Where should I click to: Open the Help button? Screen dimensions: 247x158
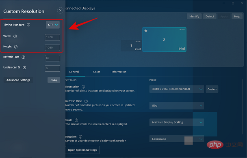pyautogui.click(x=237, y=16)
